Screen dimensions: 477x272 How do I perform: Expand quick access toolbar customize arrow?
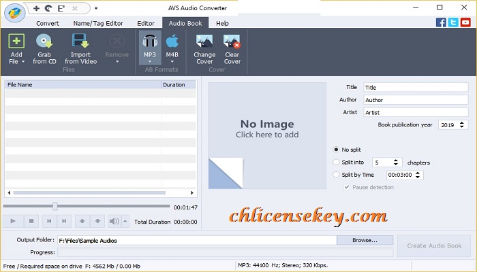[x=96, y=8]
